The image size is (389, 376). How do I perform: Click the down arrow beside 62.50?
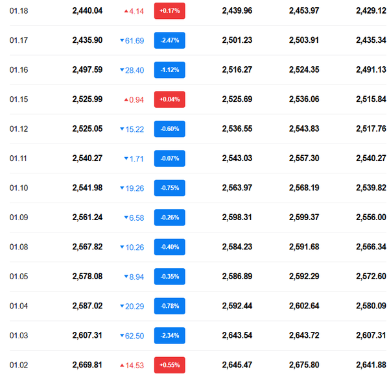point(122,336)
